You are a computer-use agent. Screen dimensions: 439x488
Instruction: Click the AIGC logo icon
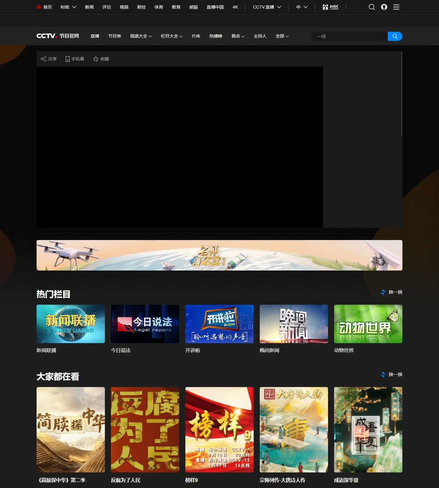[x=330, y=7]
